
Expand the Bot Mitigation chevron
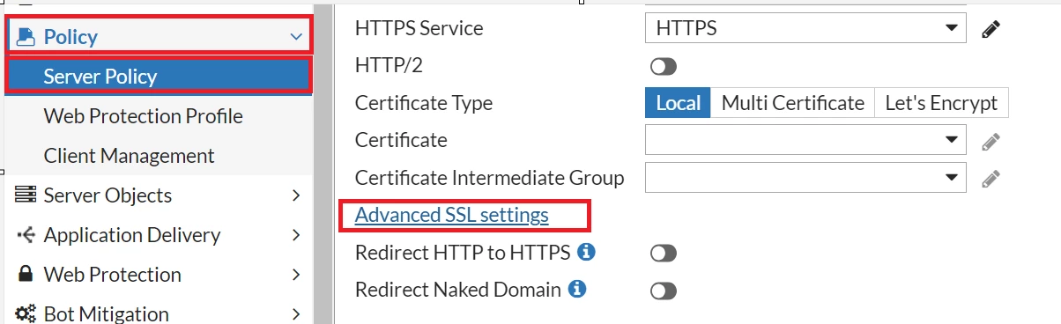pos(296,313)
